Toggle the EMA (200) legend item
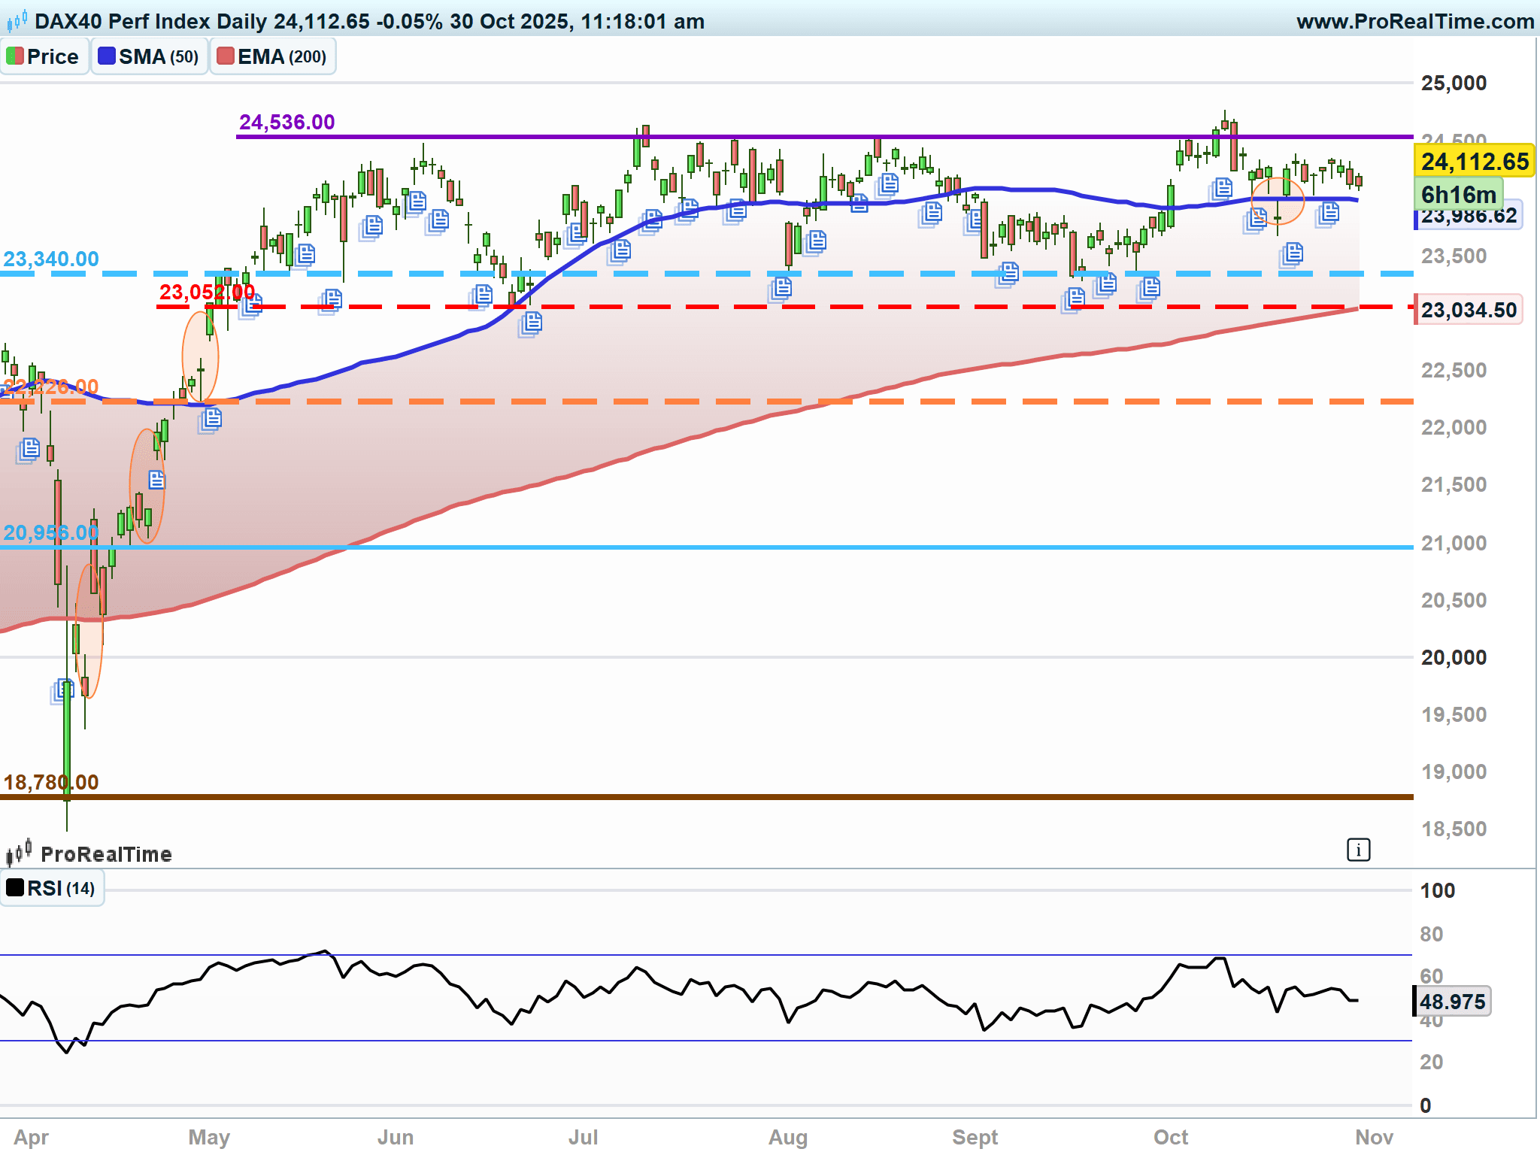The image size is (1540, 1155). click(x=272, y=56)
